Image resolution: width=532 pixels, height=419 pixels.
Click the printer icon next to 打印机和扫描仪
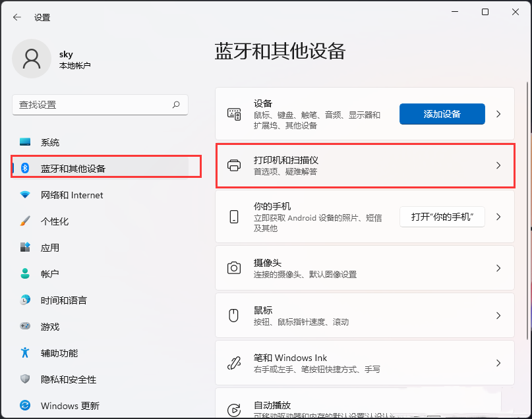tap(234, 166)
